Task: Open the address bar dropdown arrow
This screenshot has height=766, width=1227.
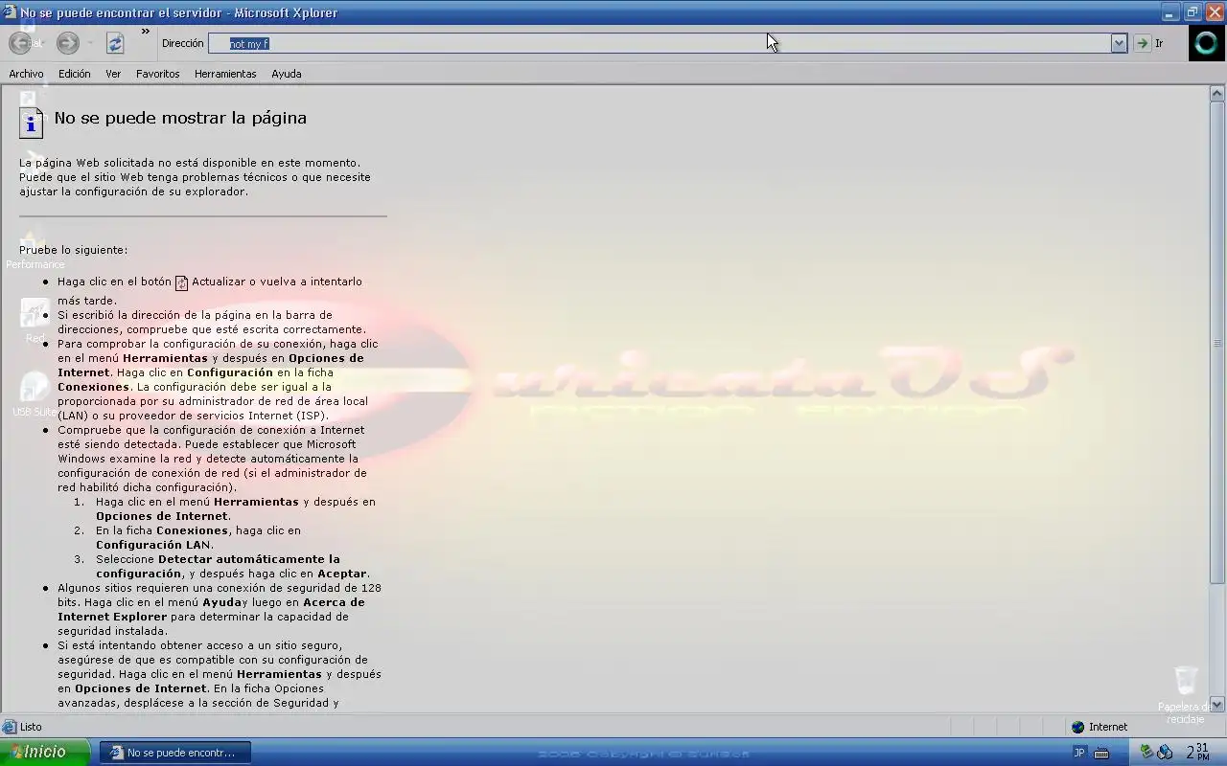Action: (x=1119, y=43)
